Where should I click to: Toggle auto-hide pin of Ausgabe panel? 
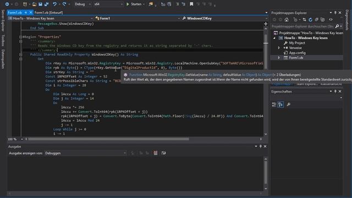coord(261,146)
